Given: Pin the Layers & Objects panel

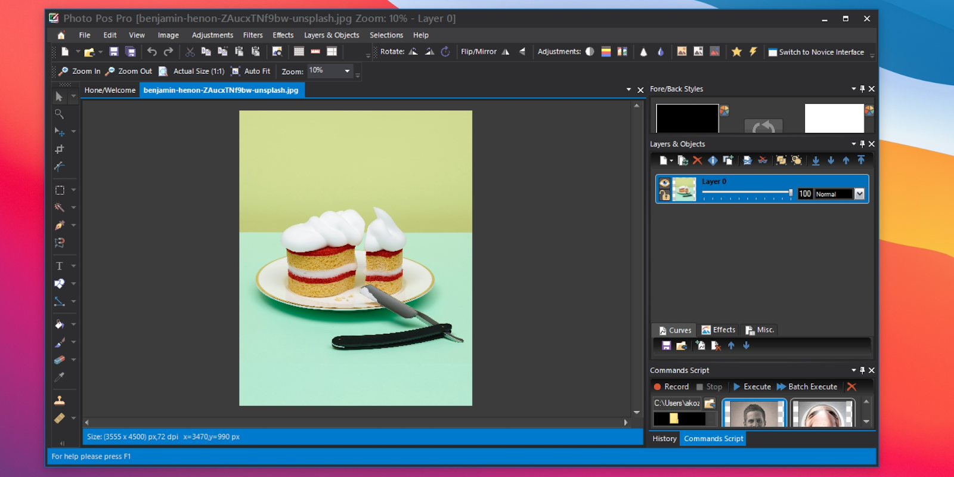Looking at the screenshot, I should [862, 144].
